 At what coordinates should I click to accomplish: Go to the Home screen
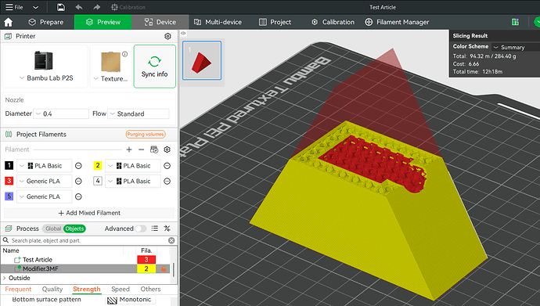(9, 22)
